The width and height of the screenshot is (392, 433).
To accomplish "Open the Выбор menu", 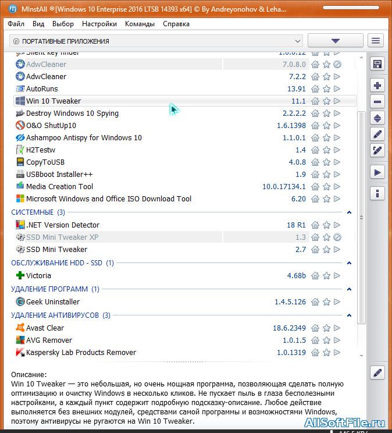I will click(63, 24).
